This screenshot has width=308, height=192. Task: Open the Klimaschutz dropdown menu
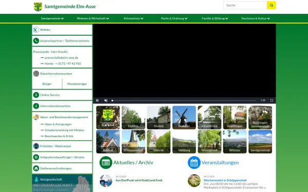pyautogui.click(x=133, y=18)
